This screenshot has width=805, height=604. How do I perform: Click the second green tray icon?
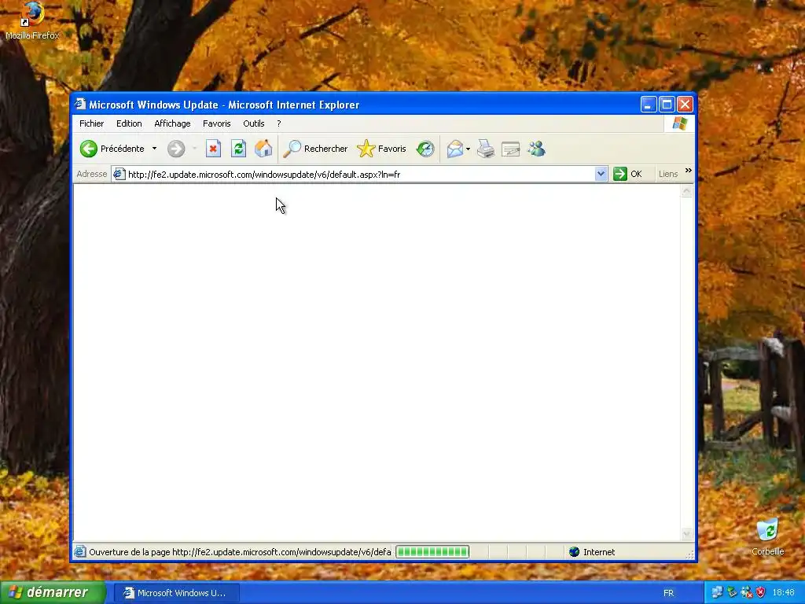tap(732, 593)
